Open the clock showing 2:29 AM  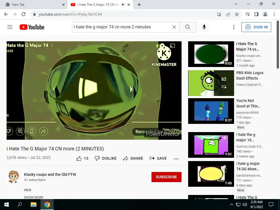[256, 205]
